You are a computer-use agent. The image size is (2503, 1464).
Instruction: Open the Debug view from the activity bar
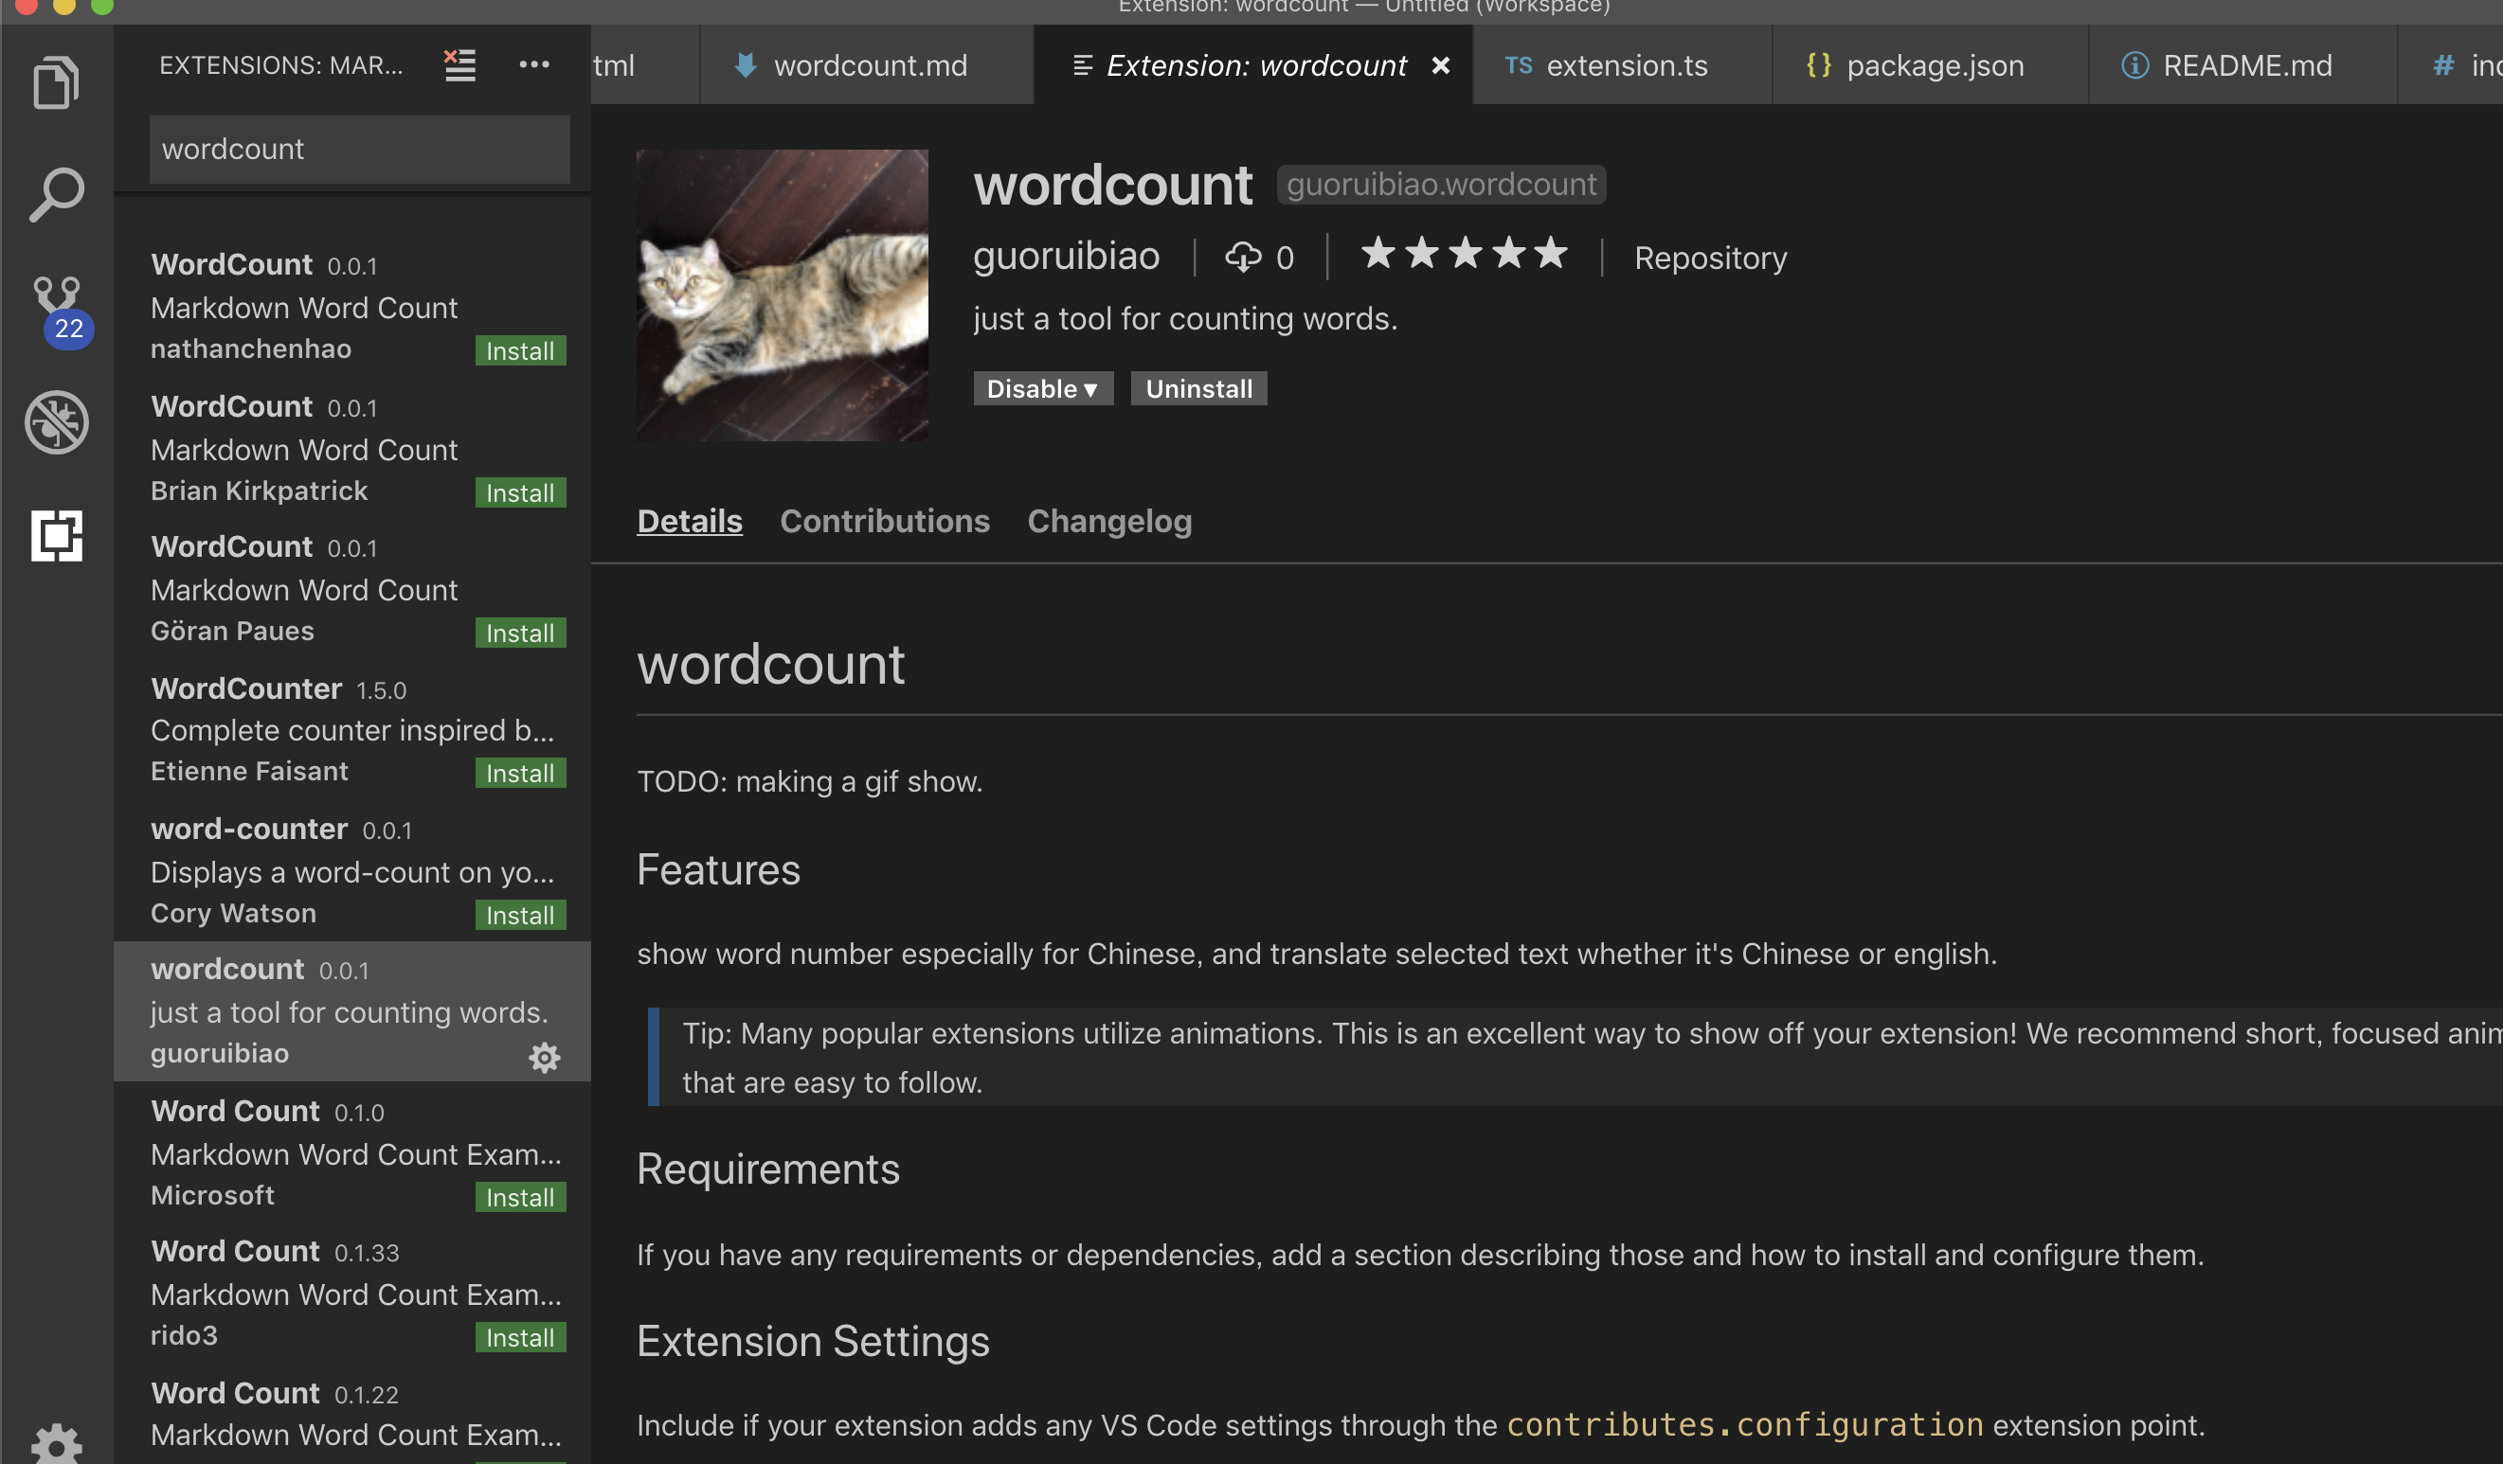pos(57,423)
